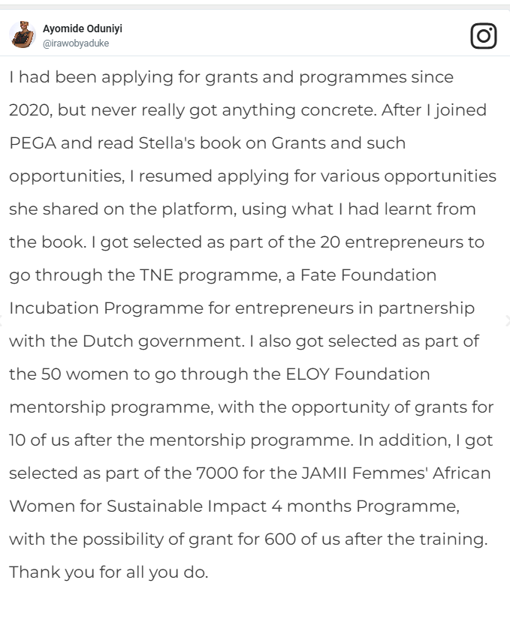
Task: Click the "Fate Foundation" mention
Action: 368,275
